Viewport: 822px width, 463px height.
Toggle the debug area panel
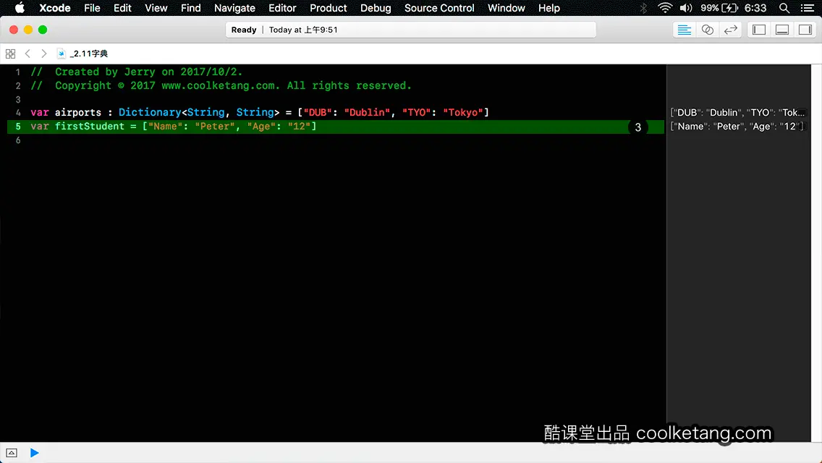point(782,30)
